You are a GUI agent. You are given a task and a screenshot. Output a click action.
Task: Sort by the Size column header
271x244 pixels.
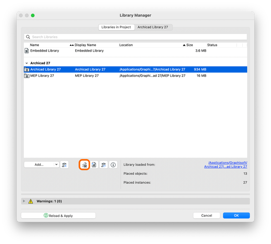pyautogui.click(x=189, y=45)
